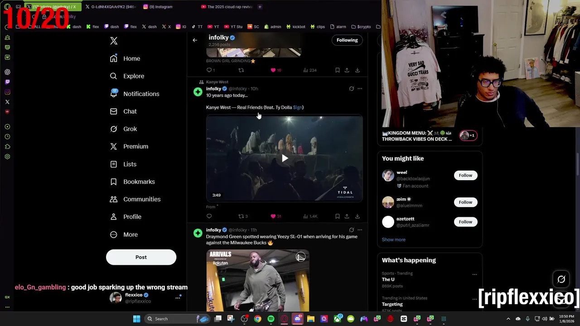The image size is (580, 326).
Task: Go to Home in sidebar
Action: [x=125, y=58]
